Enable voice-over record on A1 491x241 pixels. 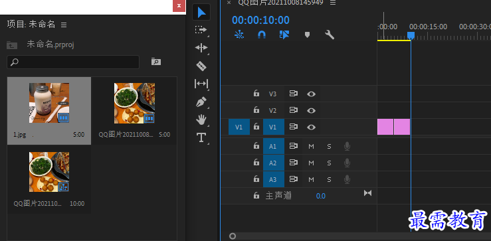tap(347, 147)
